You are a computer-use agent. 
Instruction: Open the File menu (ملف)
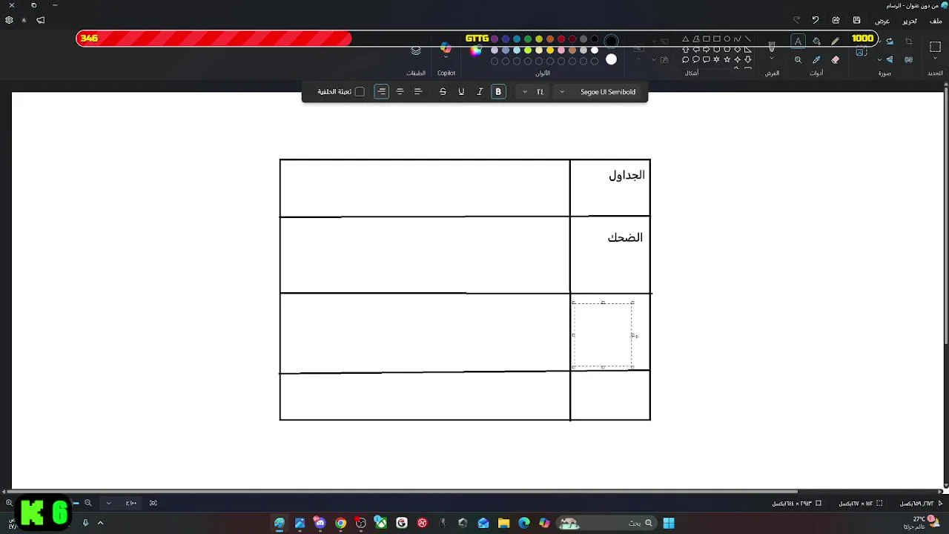pos(936,20)
